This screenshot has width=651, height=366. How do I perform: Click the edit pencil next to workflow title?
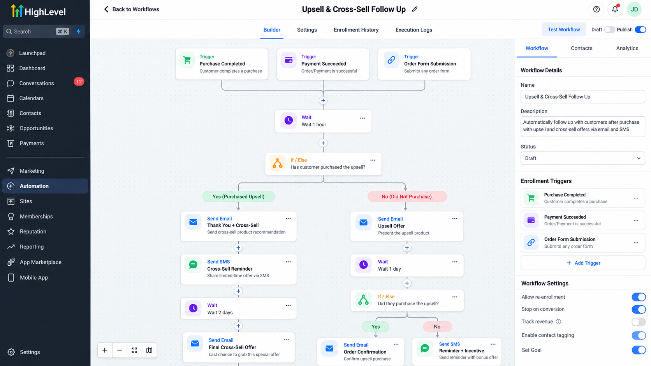pyautogui.click(x=415, y=9)
